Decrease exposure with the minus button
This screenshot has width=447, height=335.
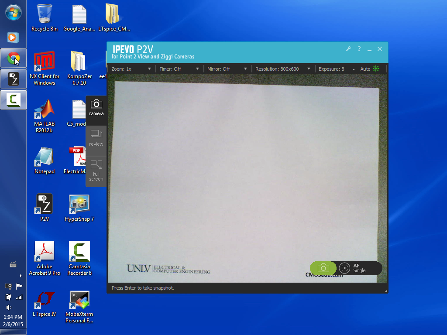coord(354,69)
